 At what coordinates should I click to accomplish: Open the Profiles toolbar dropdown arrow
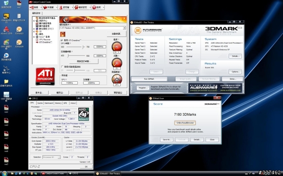(x=72, y=7)
